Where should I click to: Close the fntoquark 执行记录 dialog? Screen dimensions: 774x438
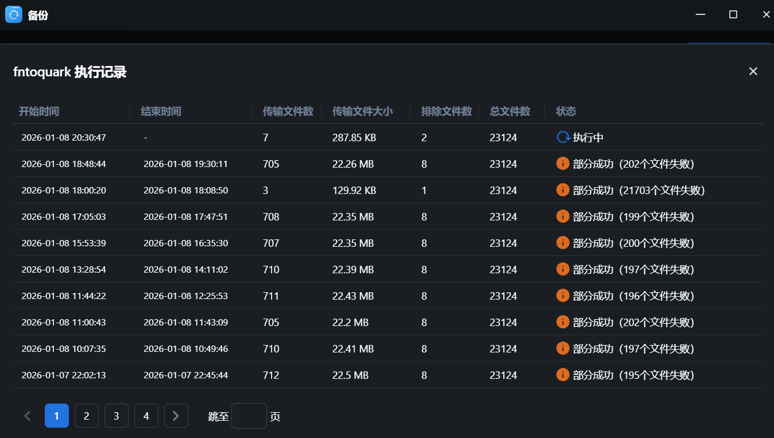click(753, 71)
